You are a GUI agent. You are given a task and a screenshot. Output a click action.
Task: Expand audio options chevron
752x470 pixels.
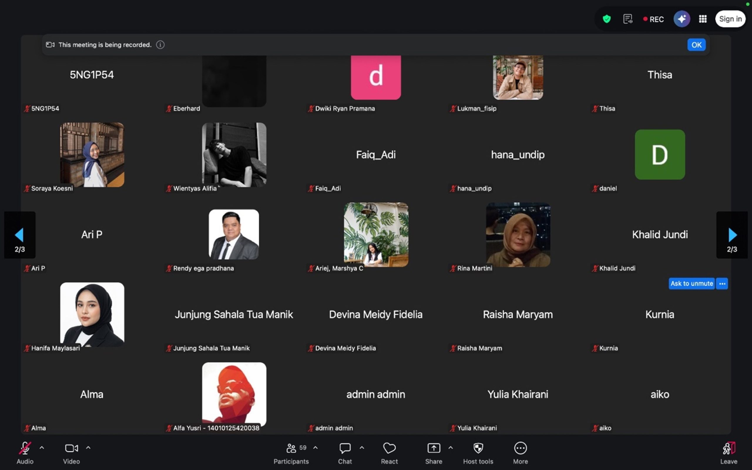pos(42,448)
